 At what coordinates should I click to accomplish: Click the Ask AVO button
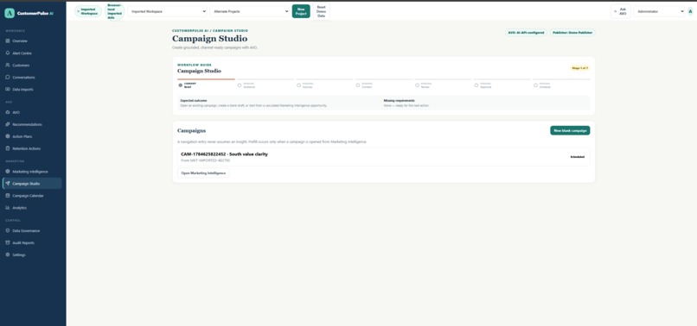point(621,11)
